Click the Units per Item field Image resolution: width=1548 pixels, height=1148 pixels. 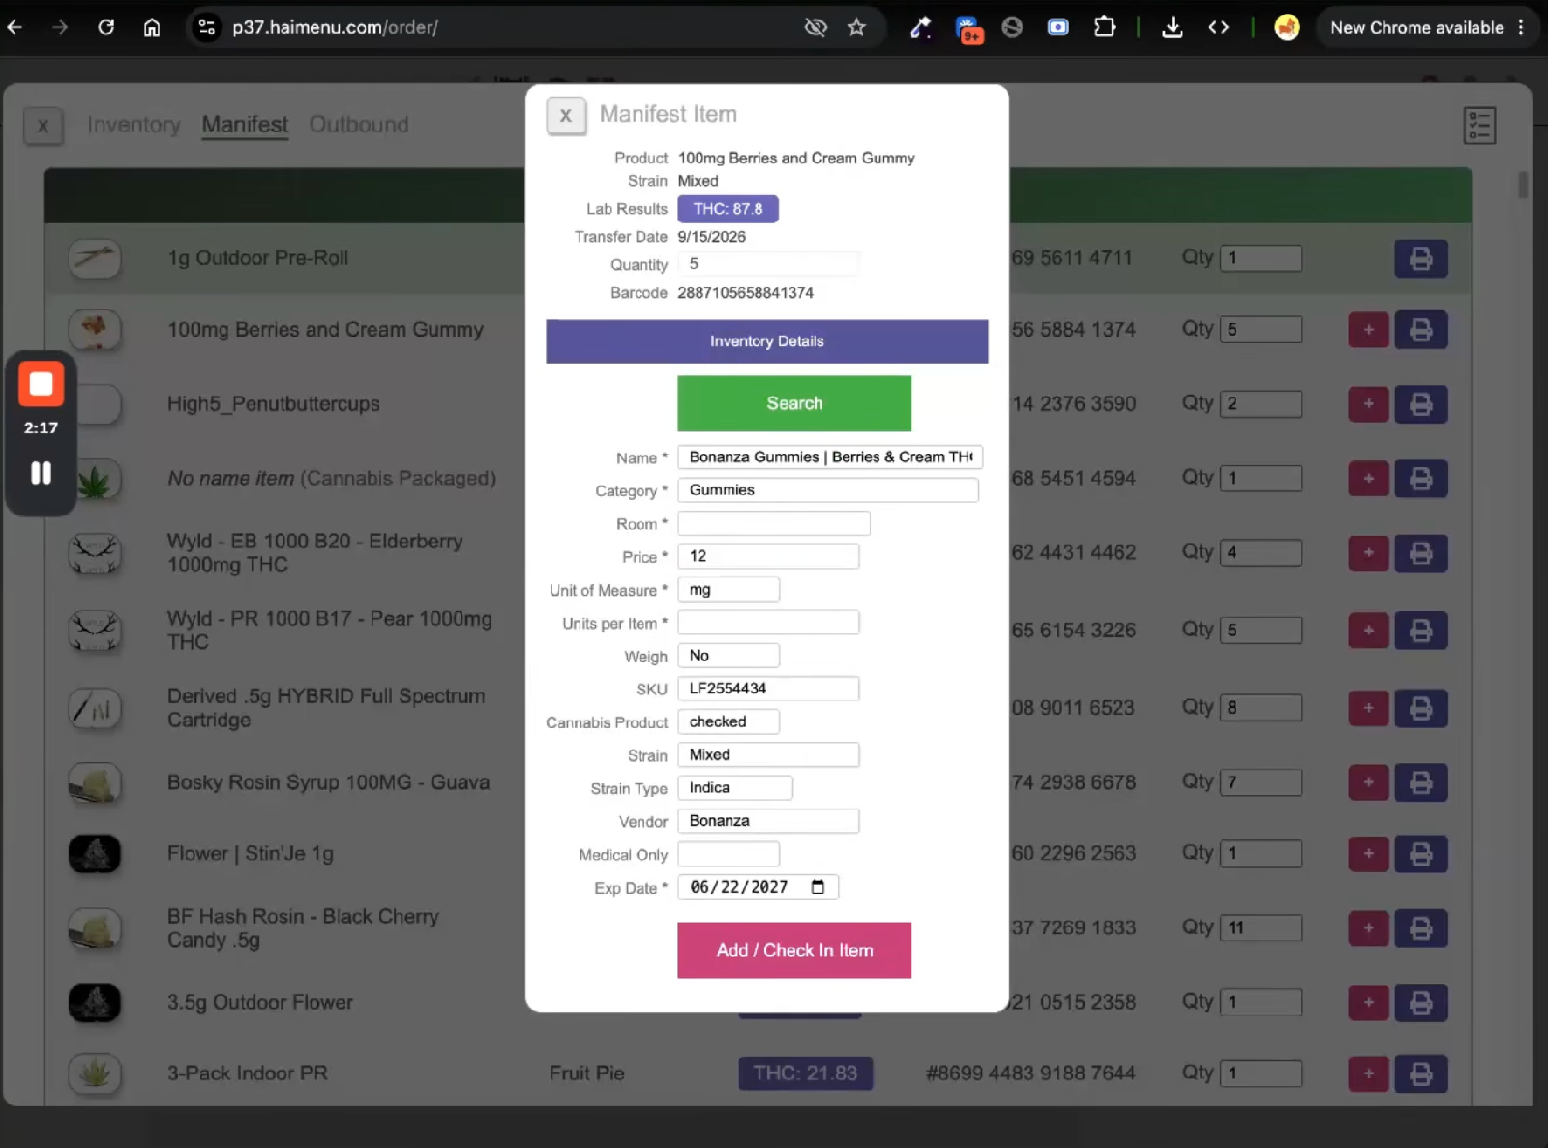pos(768,623)
